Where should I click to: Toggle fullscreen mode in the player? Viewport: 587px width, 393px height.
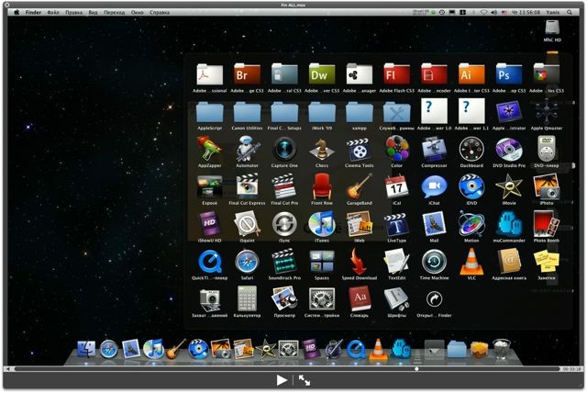[x=304, y=381]
